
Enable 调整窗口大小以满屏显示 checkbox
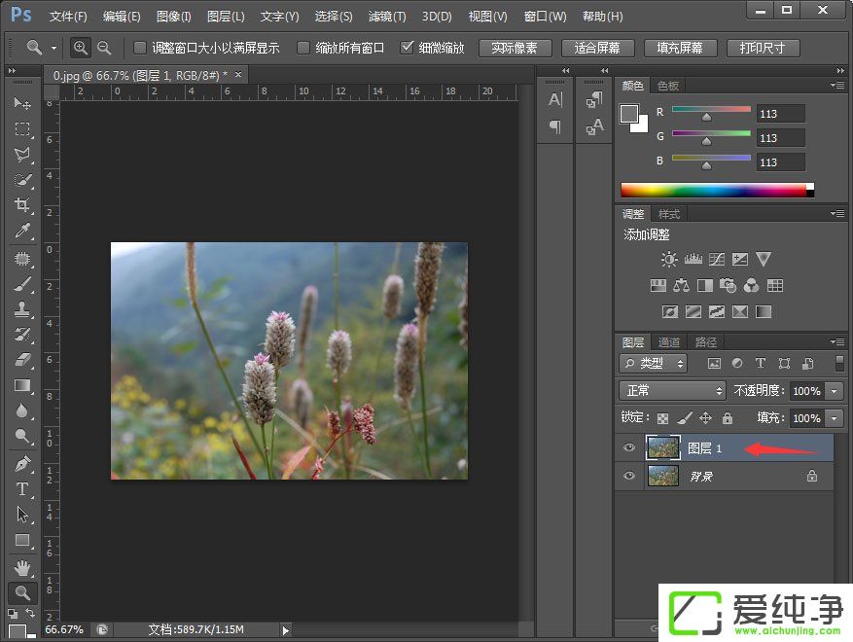[140, 48]
